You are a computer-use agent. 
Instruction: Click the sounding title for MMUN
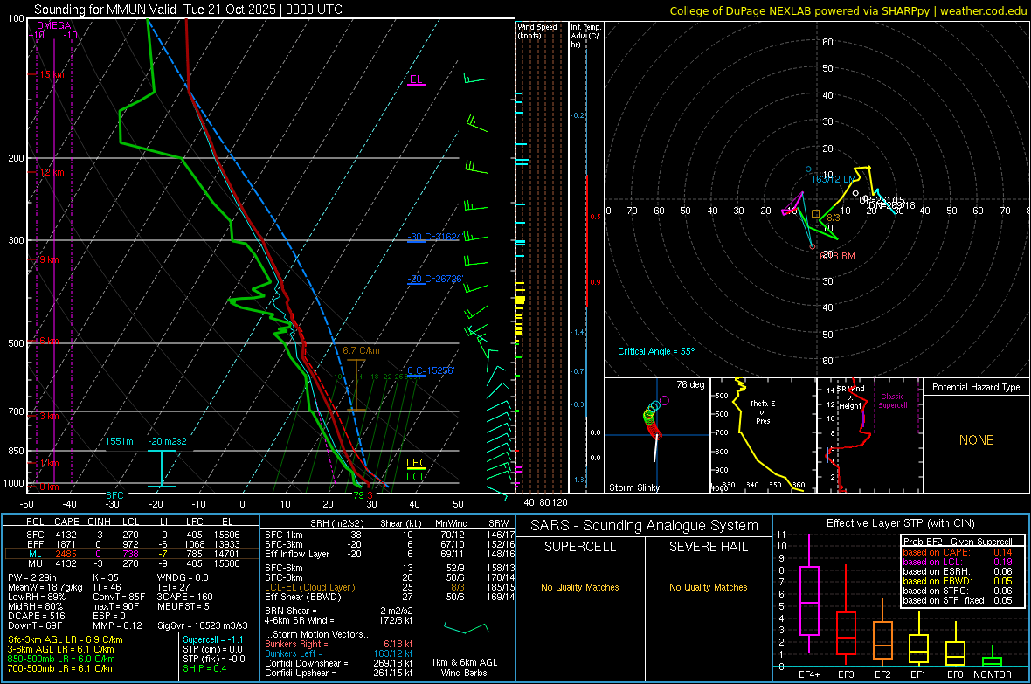pyautogui.click(x=188, y=10)
